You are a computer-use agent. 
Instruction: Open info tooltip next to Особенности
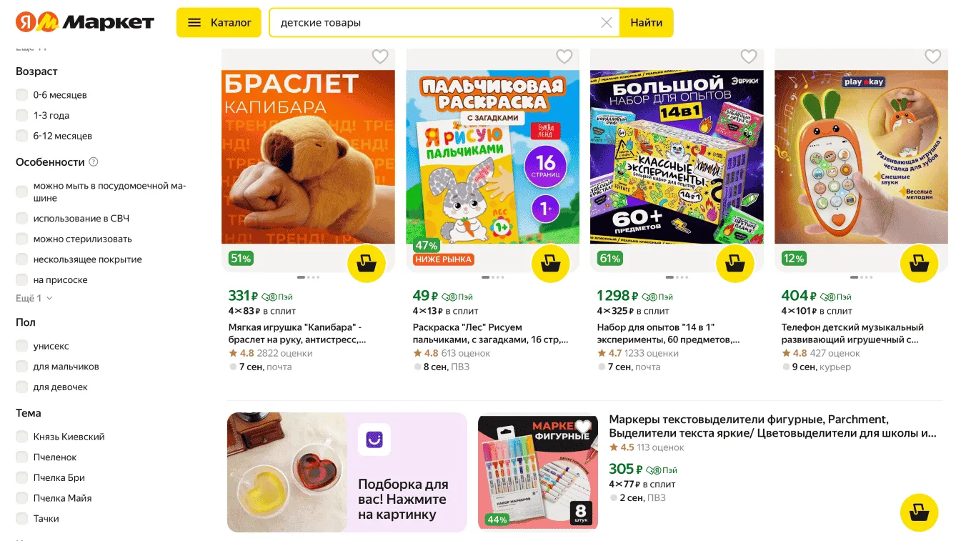pyautogui.click(x=93, y=162)
